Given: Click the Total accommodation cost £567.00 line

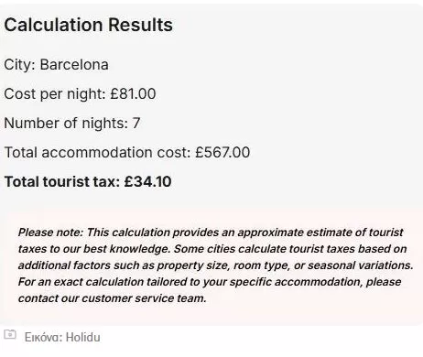Looking at the screenshot, I should coord(127,152).
